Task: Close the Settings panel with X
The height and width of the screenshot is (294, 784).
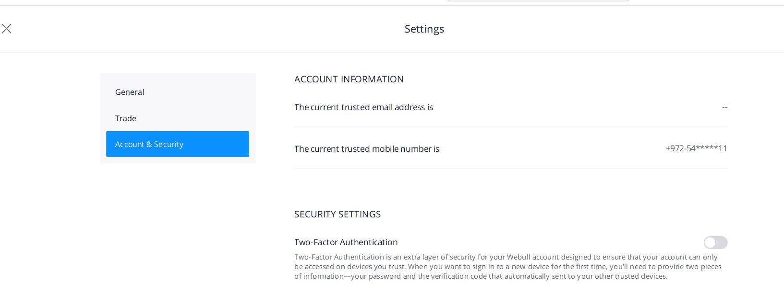Action: [6, 29]
